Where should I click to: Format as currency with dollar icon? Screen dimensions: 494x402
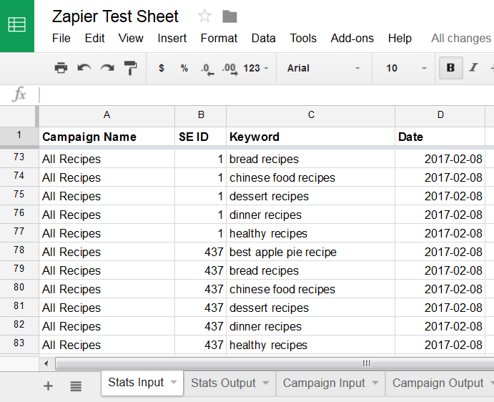[x=162, y=68]
